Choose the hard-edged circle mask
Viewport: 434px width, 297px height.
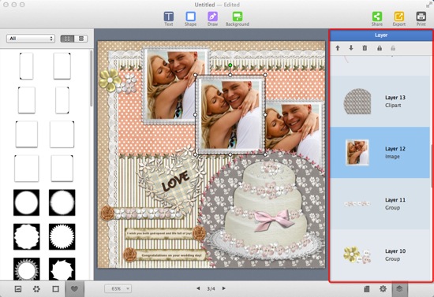coord(26,202)
